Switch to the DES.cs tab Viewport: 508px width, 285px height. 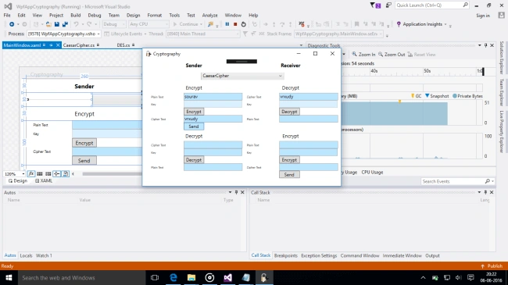click(123, 45)
